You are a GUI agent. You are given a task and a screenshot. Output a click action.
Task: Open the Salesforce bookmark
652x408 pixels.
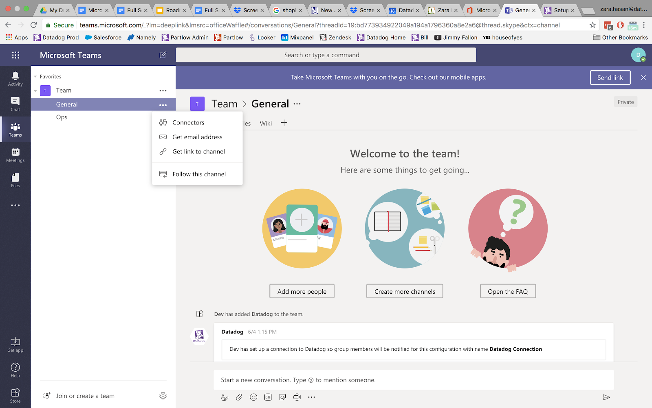[x=103, y=38]
